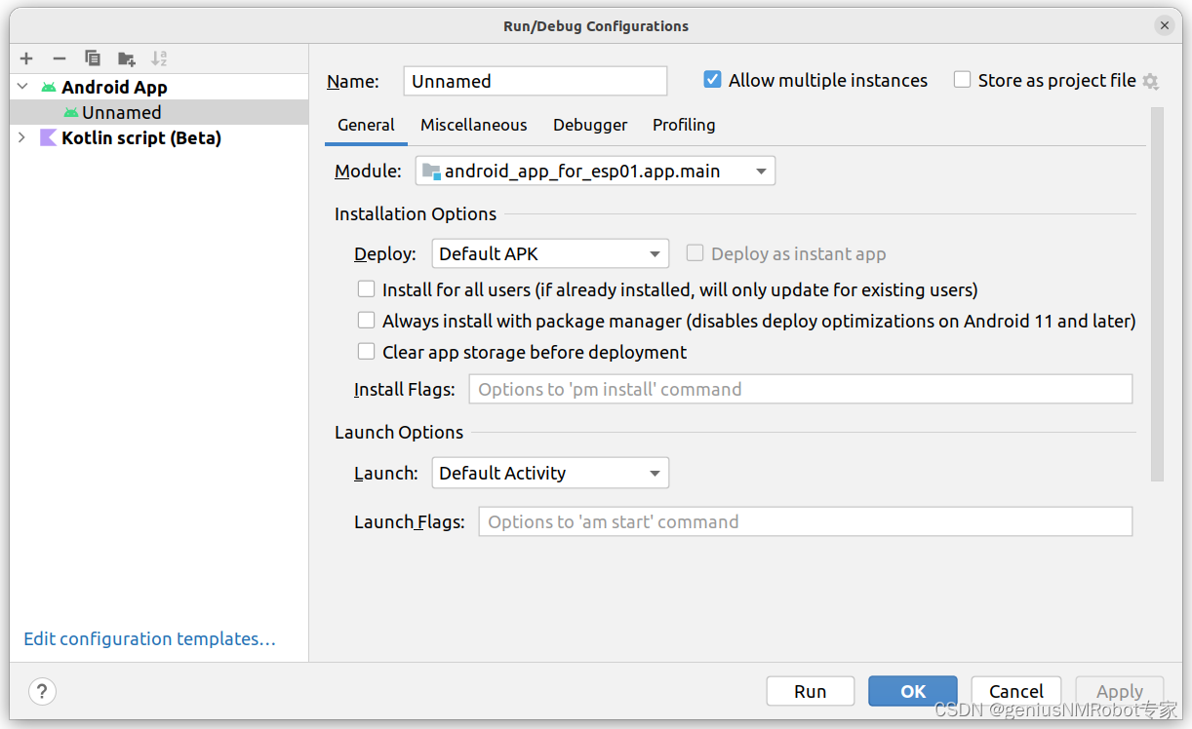
Task: Open Edit configuration templates
Action: pos(148,638)
